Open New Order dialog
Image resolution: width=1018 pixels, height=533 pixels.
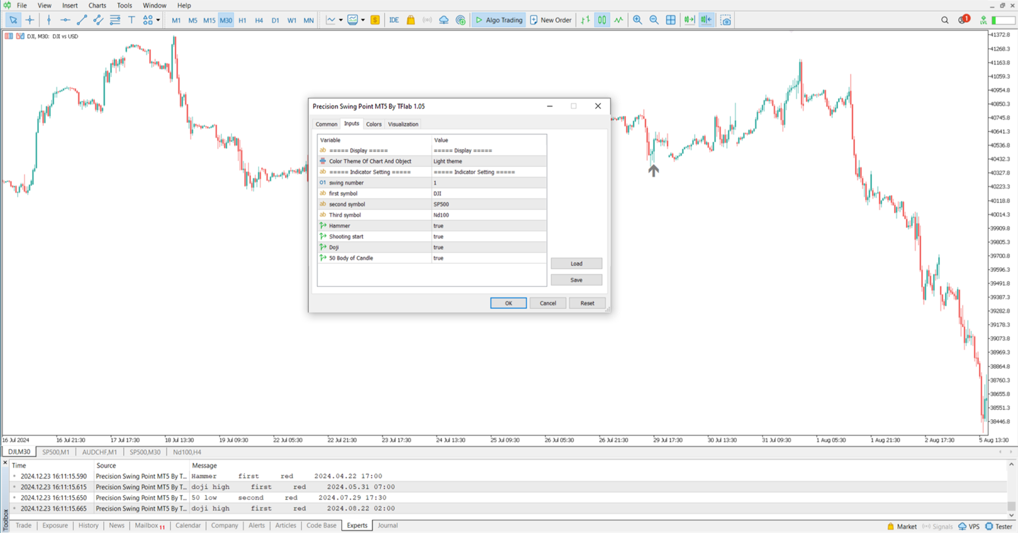coord(551,20)
